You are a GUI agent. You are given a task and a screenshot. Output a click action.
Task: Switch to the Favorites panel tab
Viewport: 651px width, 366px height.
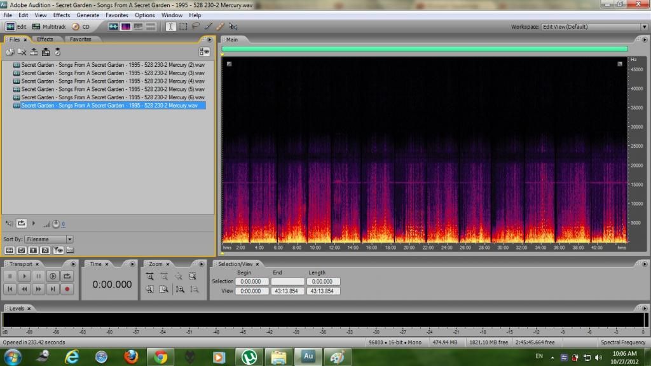click(x=80, y=39)
